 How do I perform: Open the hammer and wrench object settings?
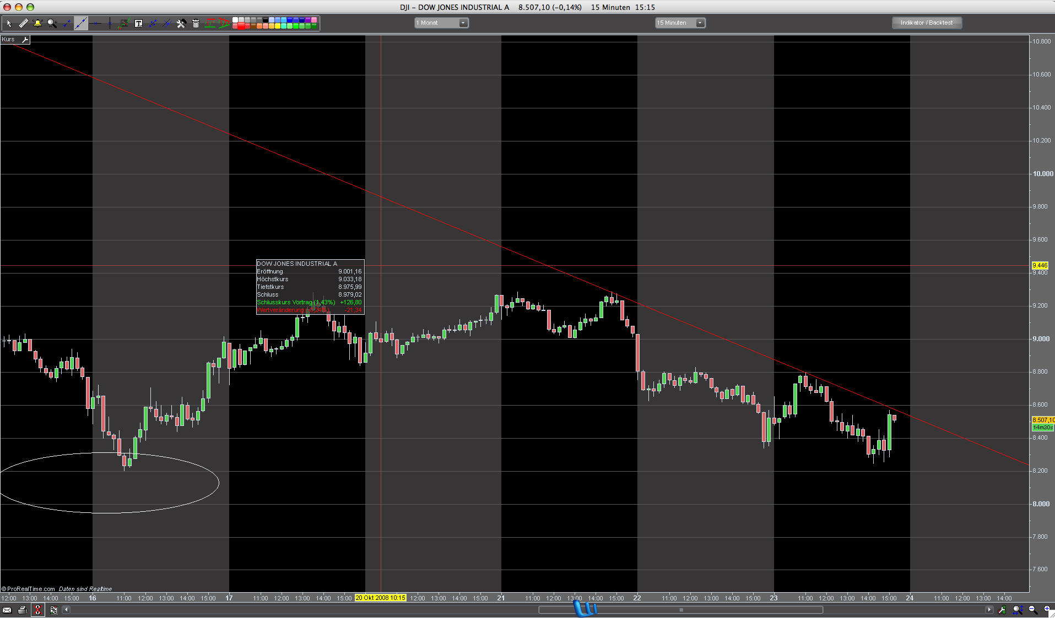pos(181,23)
